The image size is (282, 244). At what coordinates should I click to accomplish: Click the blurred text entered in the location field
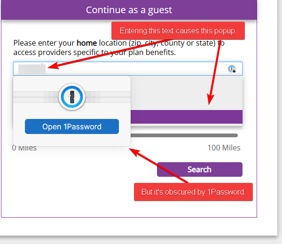(31, 69)
